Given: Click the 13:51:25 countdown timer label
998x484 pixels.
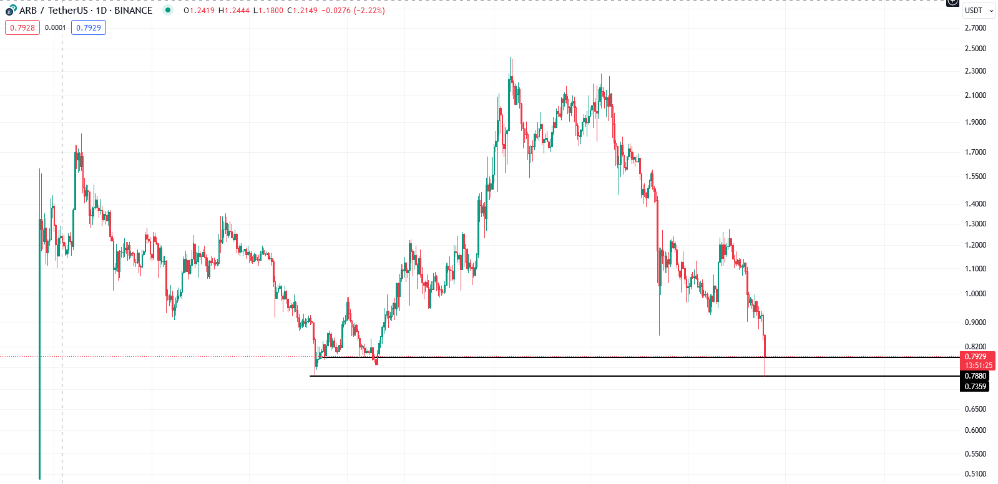Looking at the screenshot, I should (978, 365).
